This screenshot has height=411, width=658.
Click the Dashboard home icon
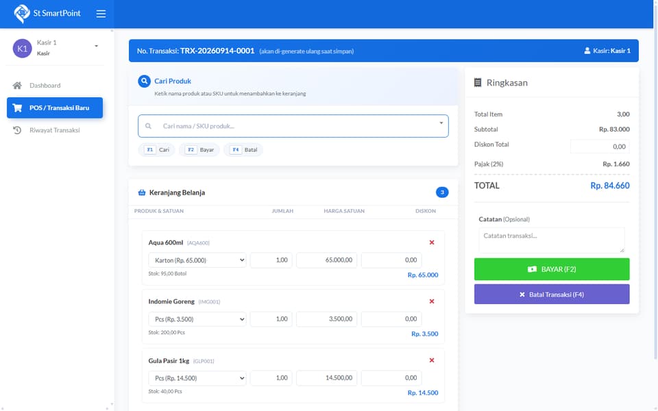pos(17,86)
